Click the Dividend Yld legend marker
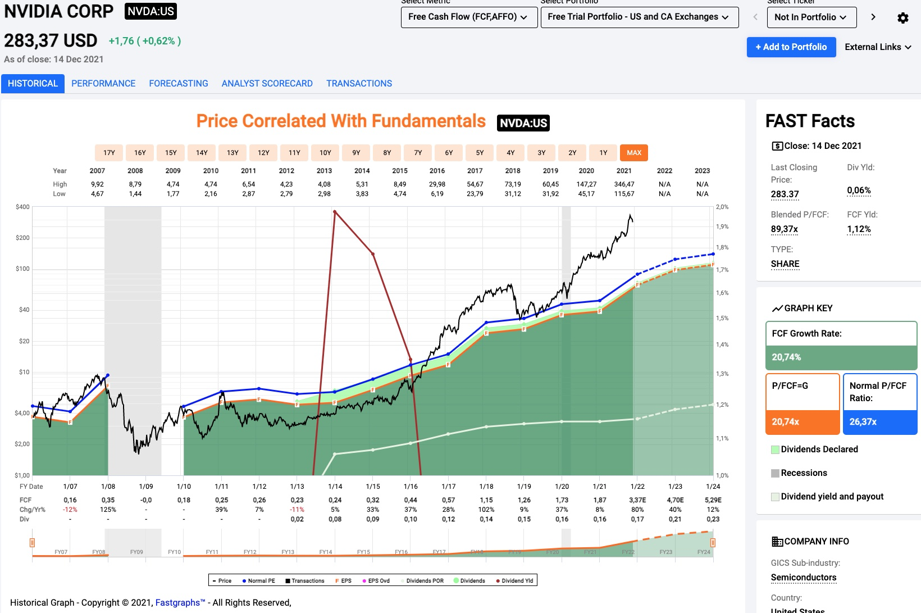Screen dimensions: 921x613 498,581
